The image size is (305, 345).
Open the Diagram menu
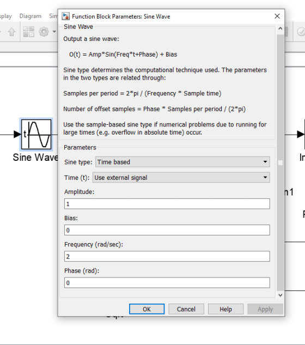30,16
